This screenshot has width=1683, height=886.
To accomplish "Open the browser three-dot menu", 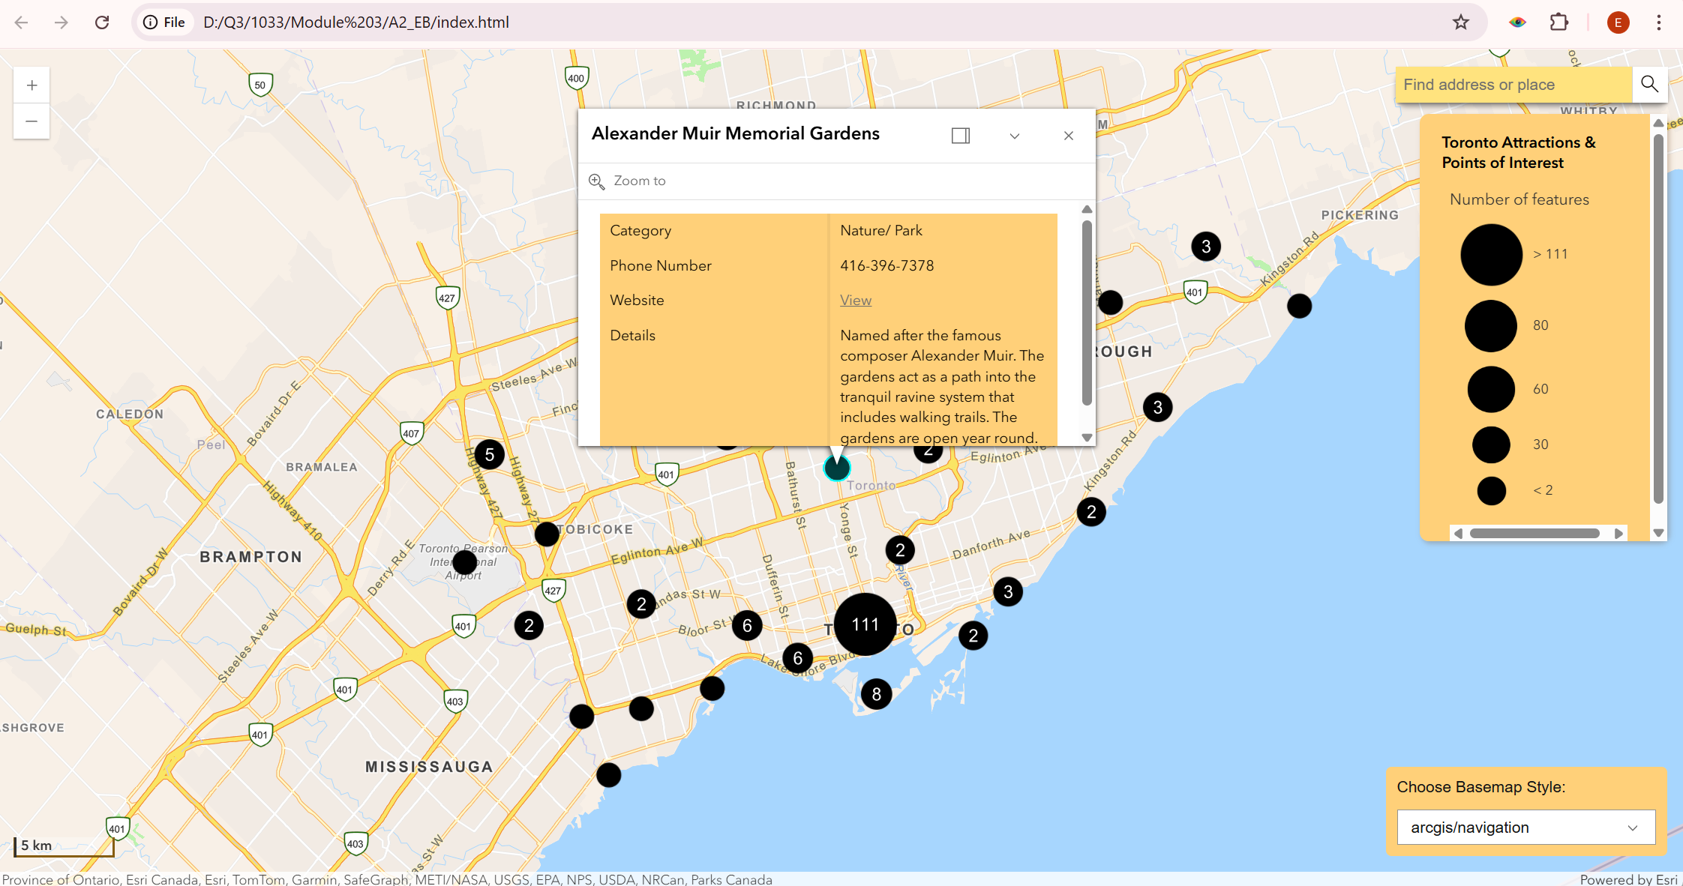I will pyautogui.click(x=1659, y=22).
